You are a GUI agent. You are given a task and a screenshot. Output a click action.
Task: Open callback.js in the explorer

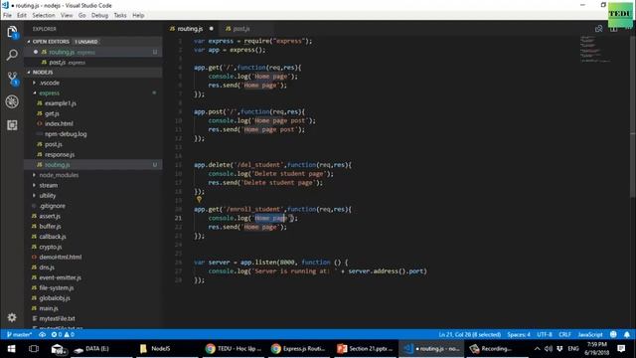coord(53,237)
